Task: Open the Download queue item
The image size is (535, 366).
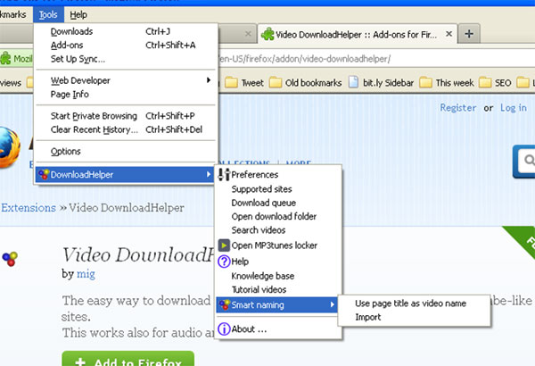Action: coord(278,203)
